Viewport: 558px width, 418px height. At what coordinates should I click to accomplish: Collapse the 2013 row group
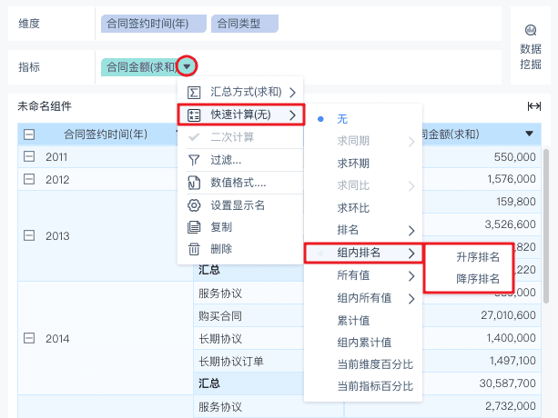tap(30, 236)
